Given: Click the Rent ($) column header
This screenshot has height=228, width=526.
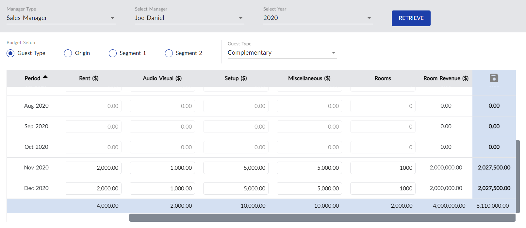Looking at the screenshot, I should [89, 78].
